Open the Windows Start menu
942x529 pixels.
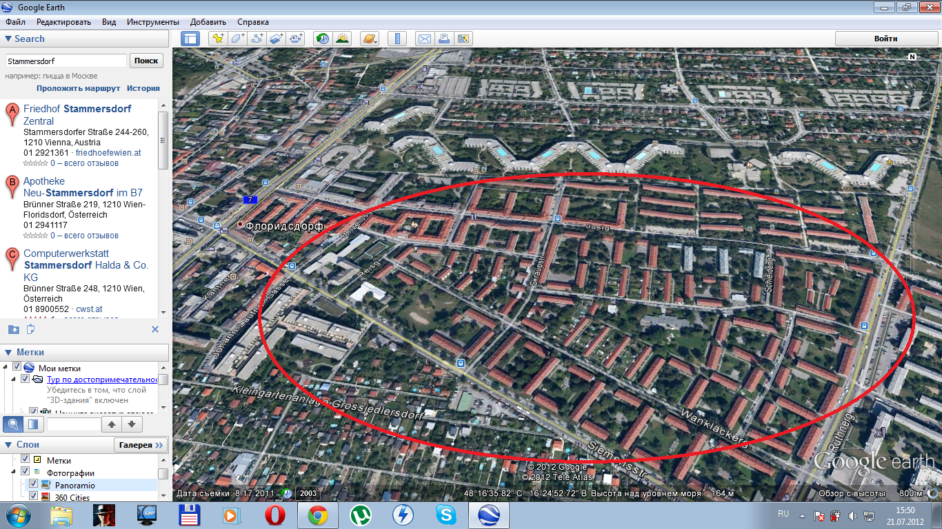(x=18, y=515)
